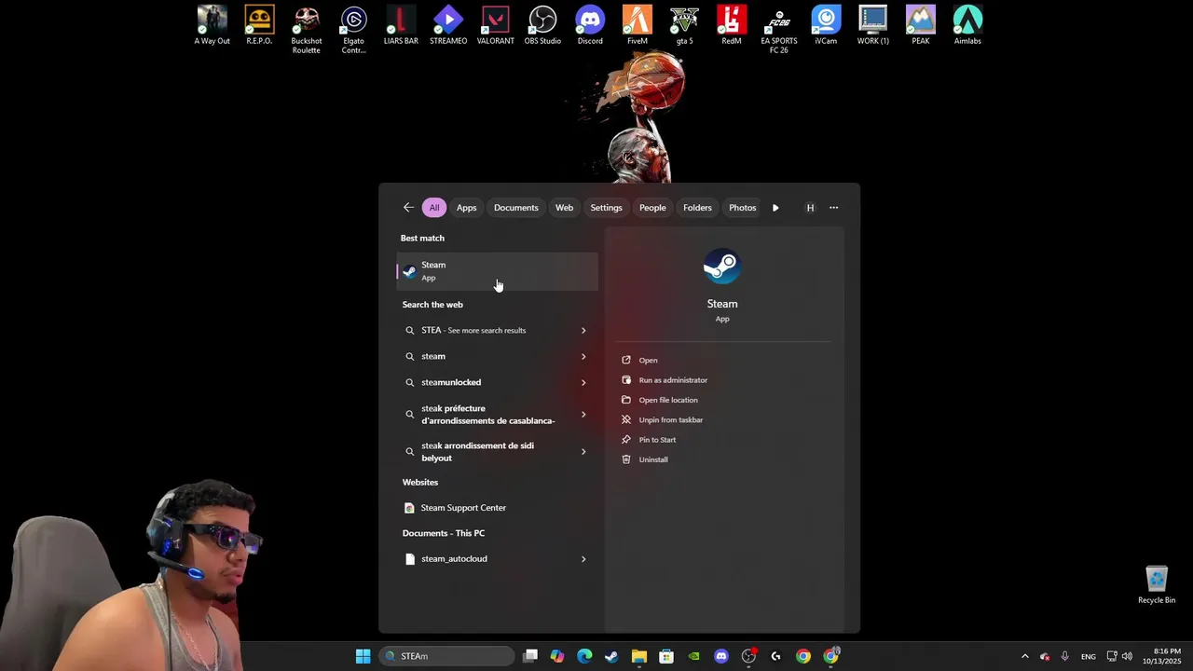Expand steam_autocloud document arrow

pyautogui.click(x=583, y=559)
